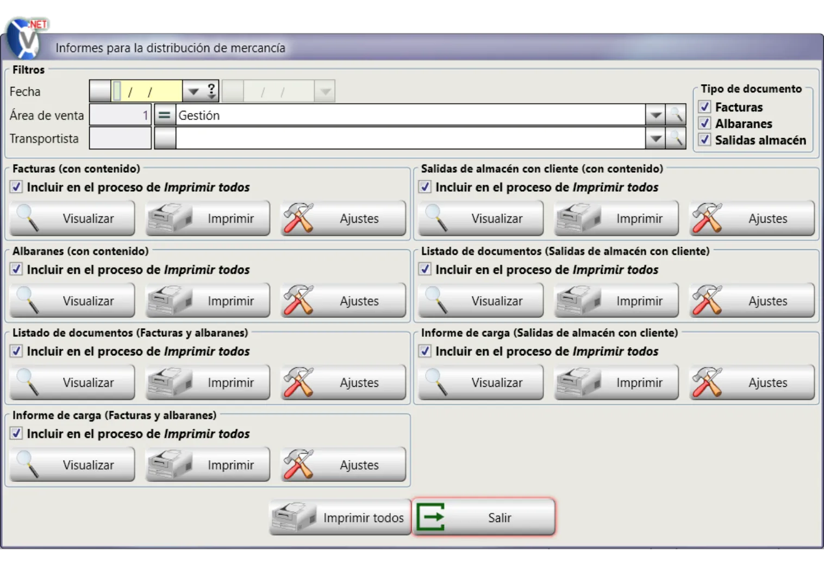Viewport: 824px width, 565px height.
Task: Click the Imprimir todos button
Action: click(x=340, y=518)
